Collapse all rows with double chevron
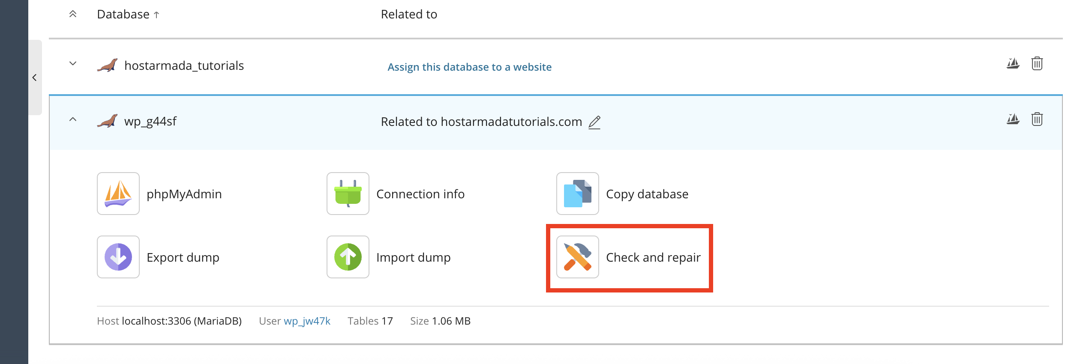This screenshot has height=364, width=1080. (73, 14)
